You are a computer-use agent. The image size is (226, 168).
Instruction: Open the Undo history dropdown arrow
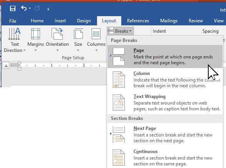pos(30,8)
